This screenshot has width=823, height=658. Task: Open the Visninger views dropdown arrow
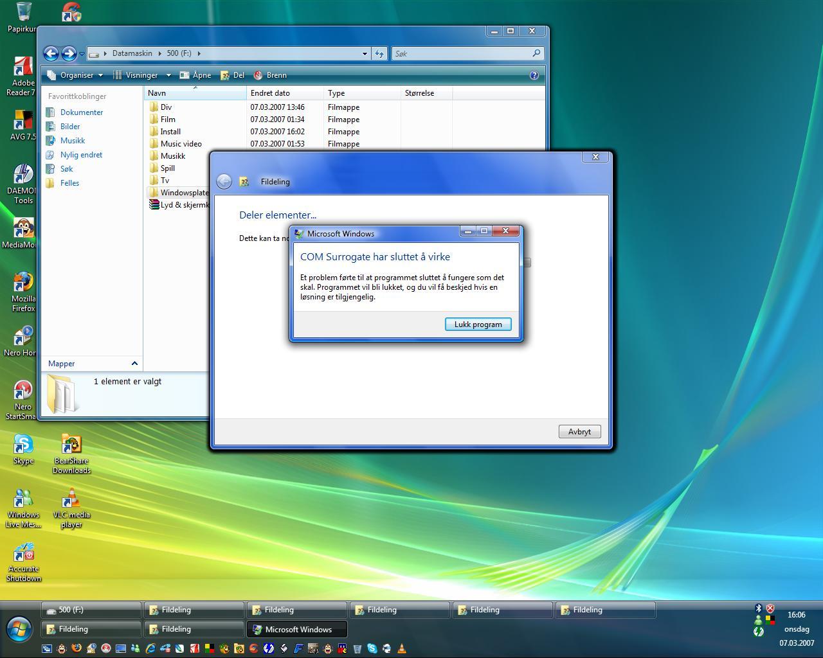click(x=168, y=75)
